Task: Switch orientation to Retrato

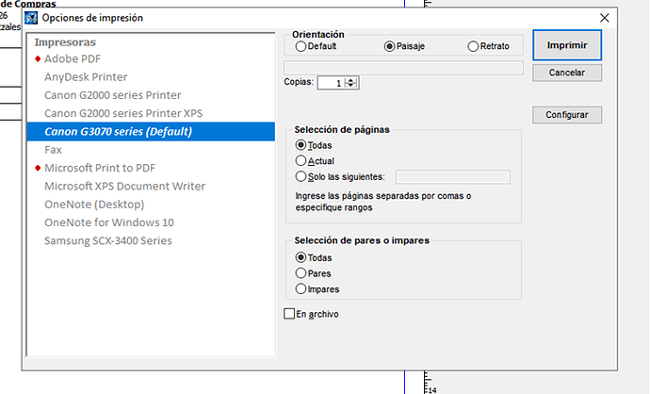Action: tap(473, 46)
